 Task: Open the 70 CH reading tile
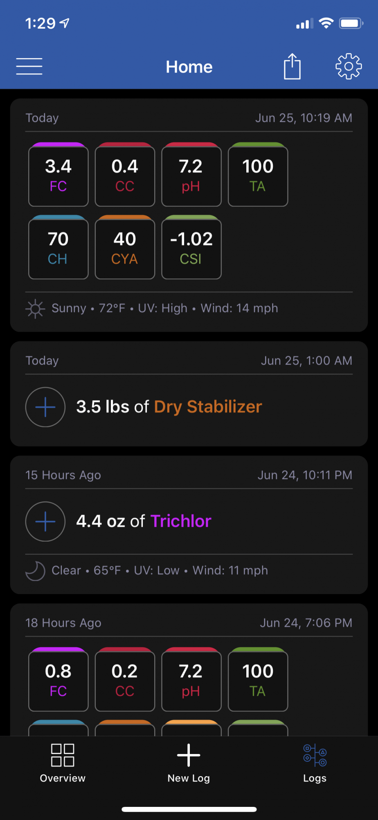click(59, 247)
